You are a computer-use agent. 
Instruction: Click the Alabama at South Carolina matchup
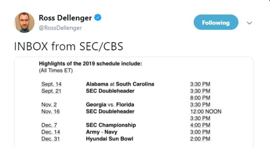pyautogui.click(x=120, y=84)
